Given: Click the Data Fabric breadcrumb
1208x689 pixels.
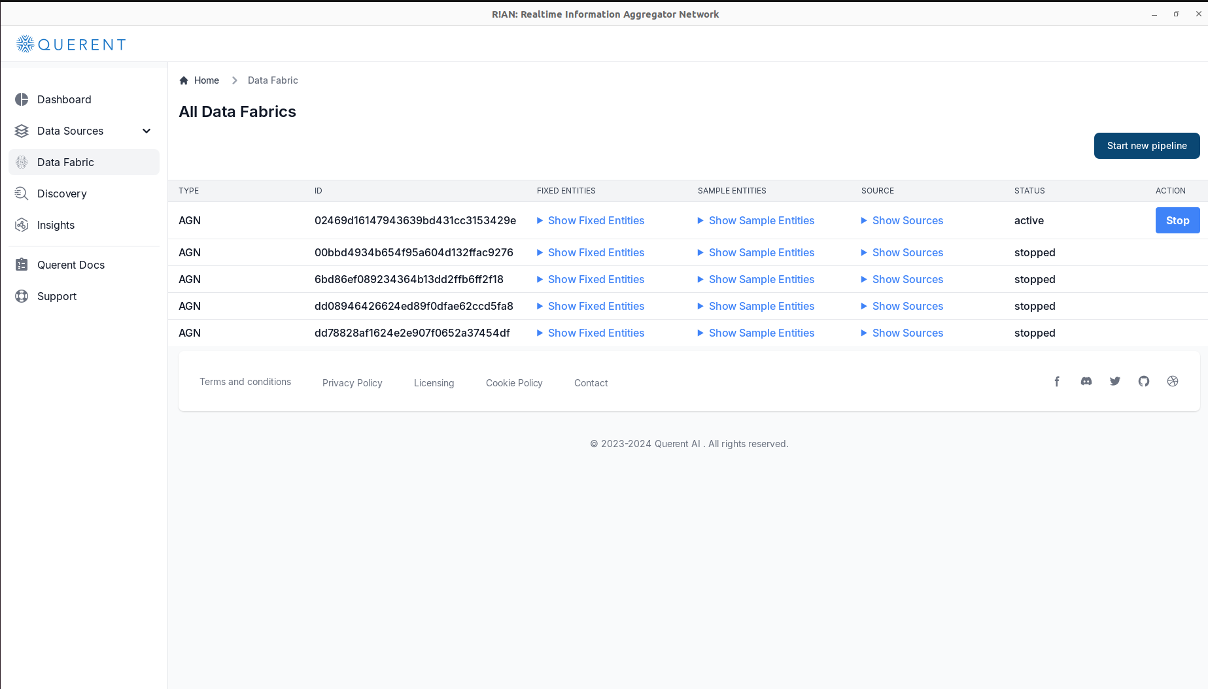Looking at the screenshot, I should coord(273,80).
